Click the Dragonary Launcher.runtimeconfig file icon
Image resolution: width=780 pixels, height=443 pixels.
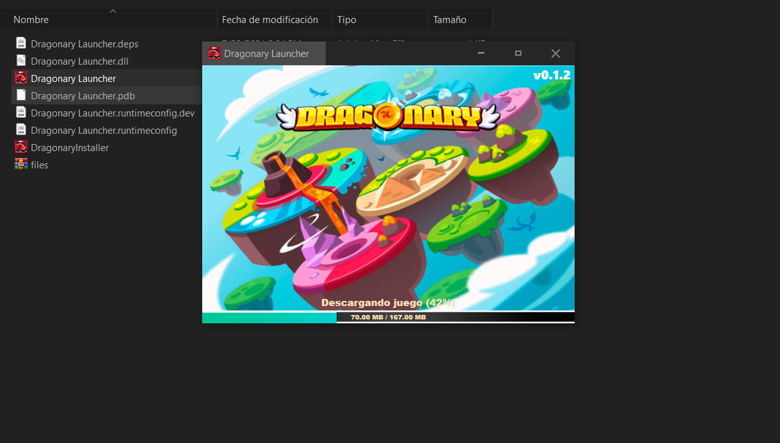point(20,130)
